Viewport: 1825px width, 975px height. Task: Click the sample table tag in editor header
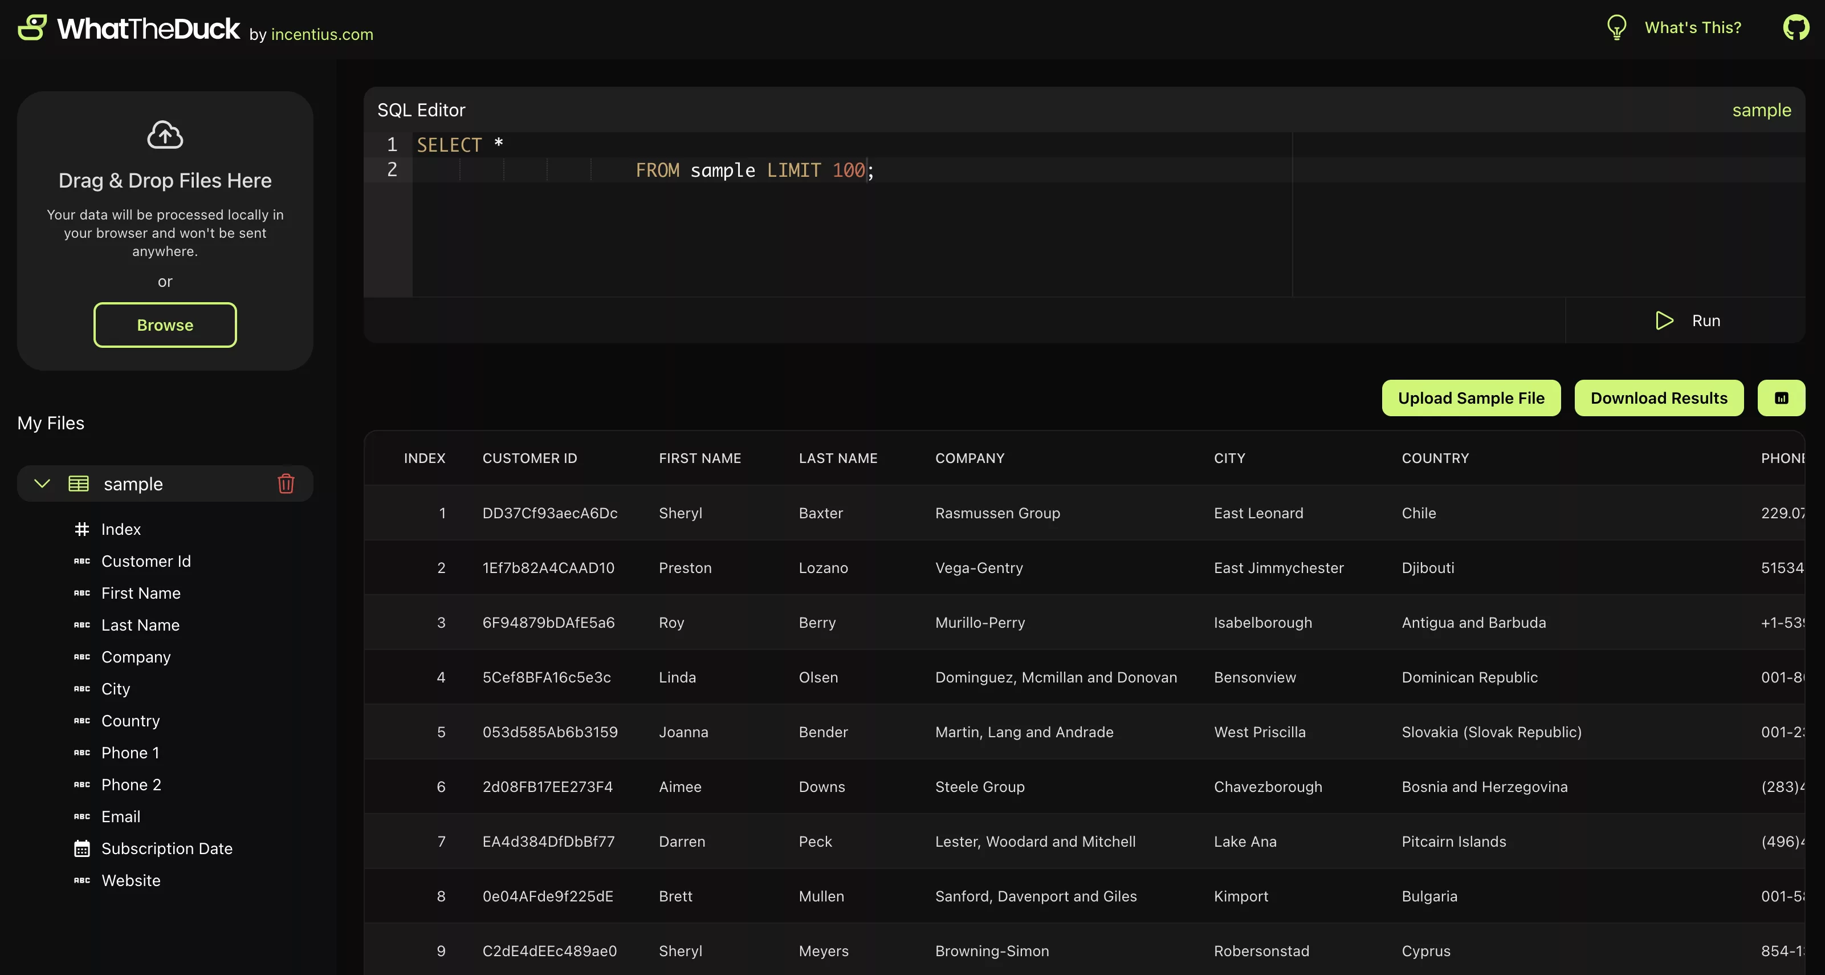[1761, 110]
